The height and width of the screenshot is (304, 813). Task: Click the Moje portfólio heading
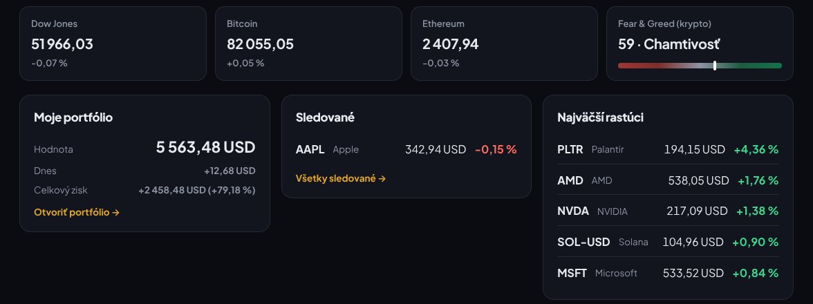click(x=73, y=117)
